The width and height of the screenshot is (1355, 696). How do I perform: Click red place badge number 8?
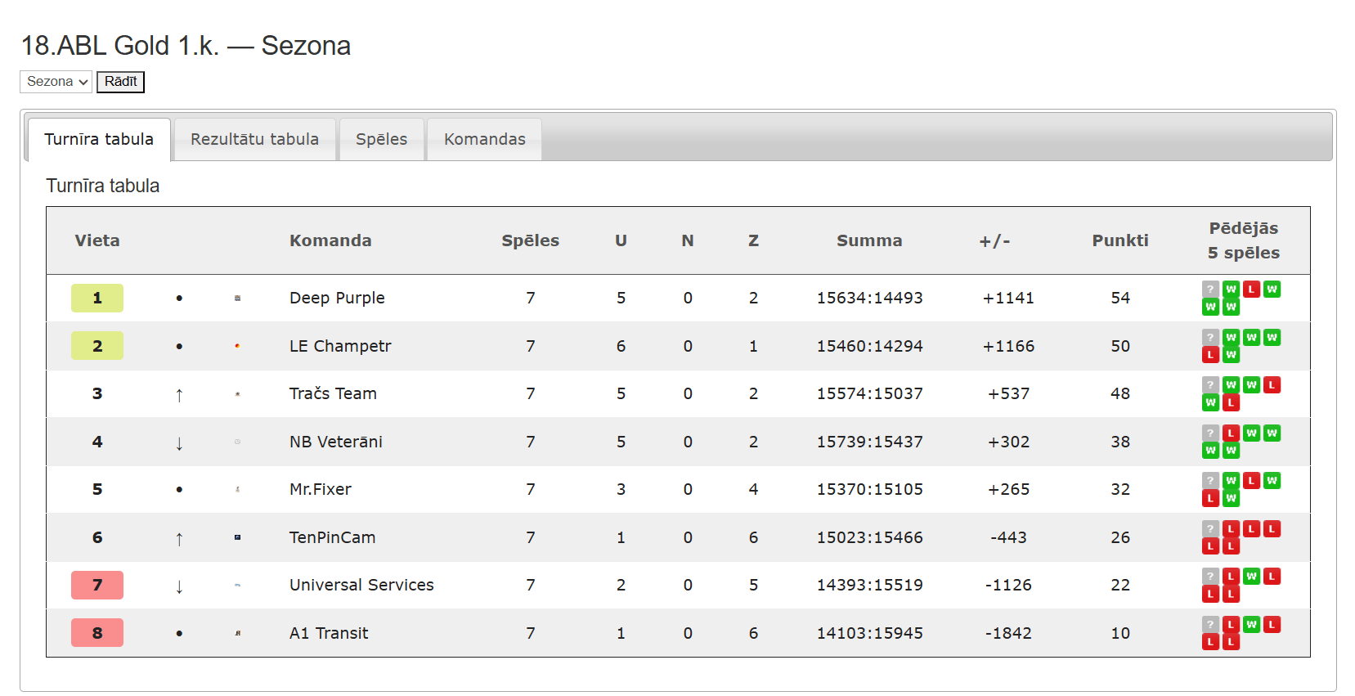pyautogui.click(x=97, y=633)
